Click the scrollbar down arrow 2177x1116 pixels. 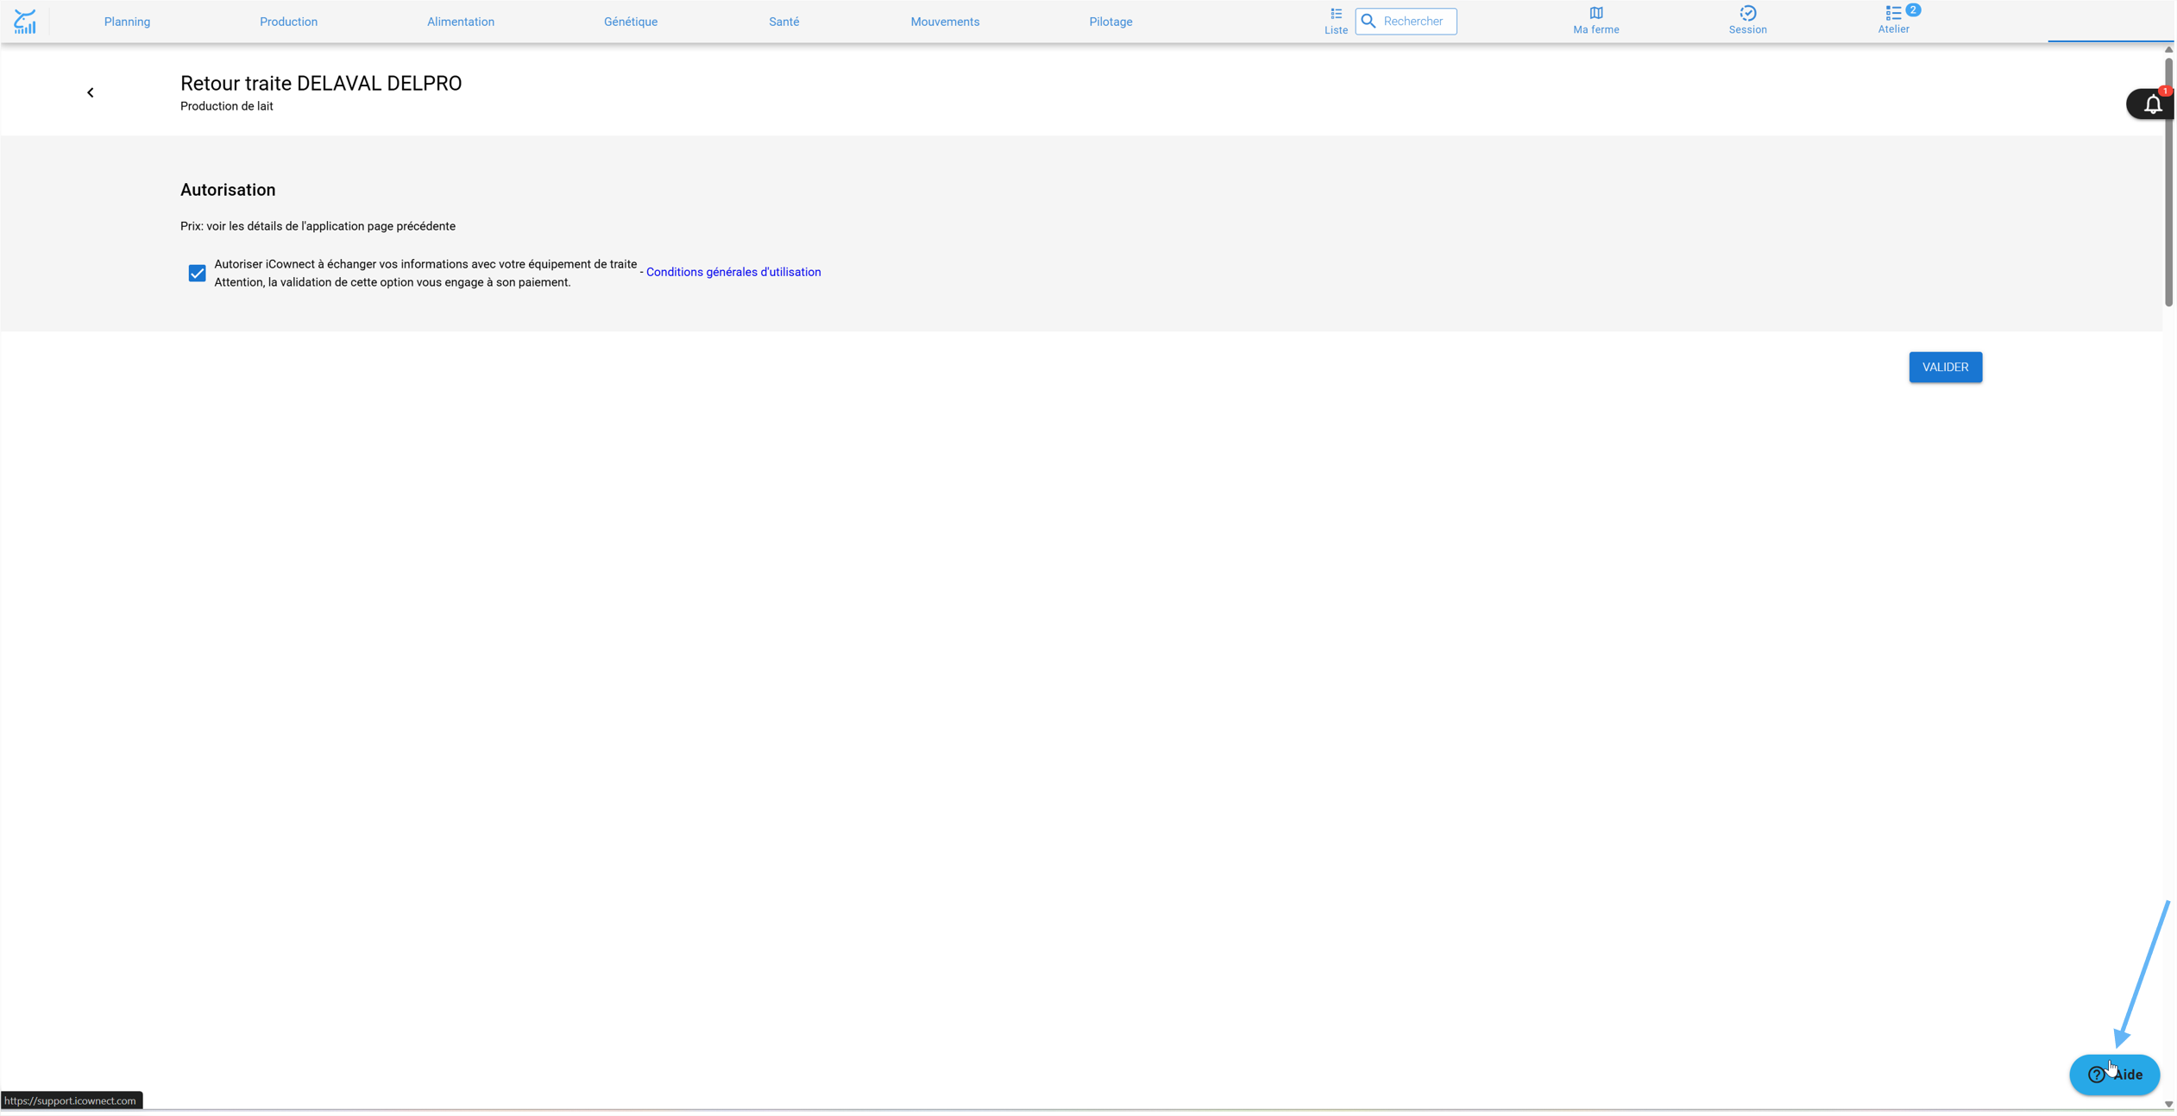(x=2168, y=1104)
